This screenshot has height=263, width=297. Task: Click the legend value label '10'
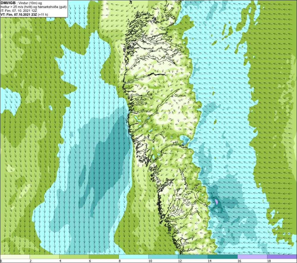tap(150, 261)
